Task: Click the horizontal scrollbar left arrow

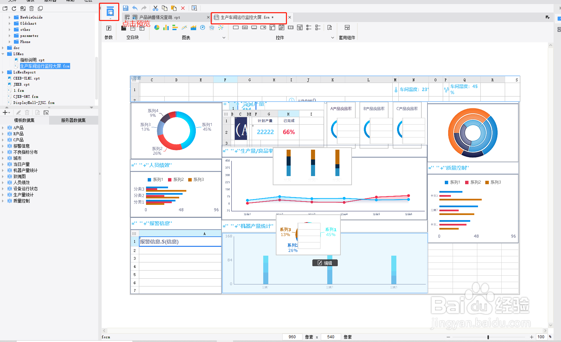Action: 104,330
